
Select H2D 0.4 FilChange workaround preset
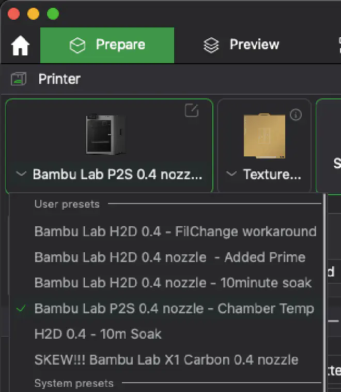(175, 231)
